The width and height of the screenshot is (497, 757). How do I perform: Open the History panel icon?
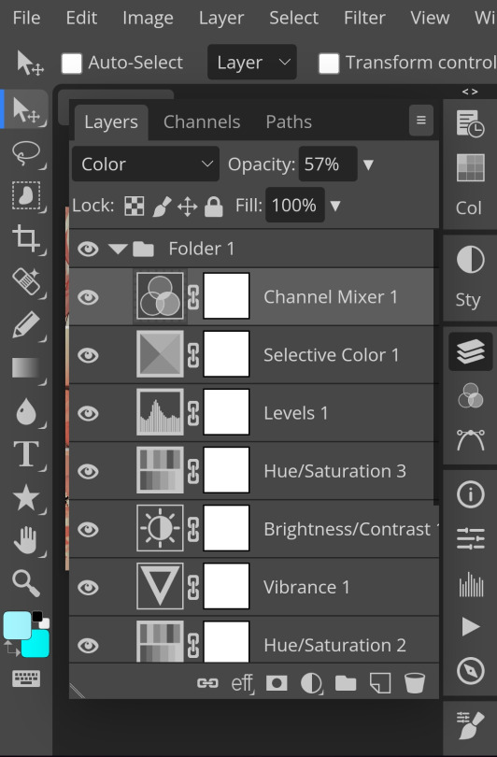click(x=471, y=123)
